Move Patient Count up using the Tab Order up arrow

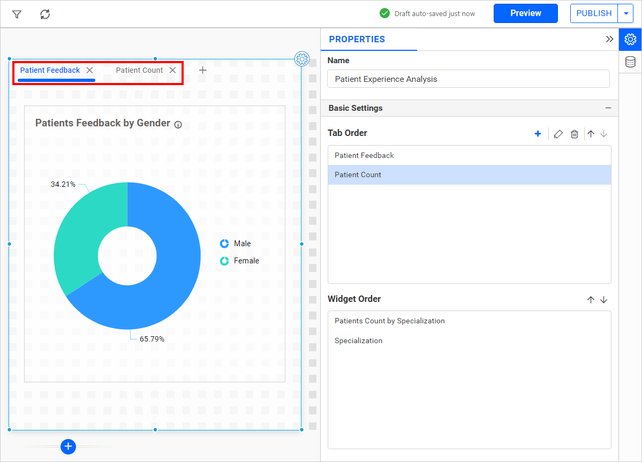pyautogui.click(x=591, y=134)
